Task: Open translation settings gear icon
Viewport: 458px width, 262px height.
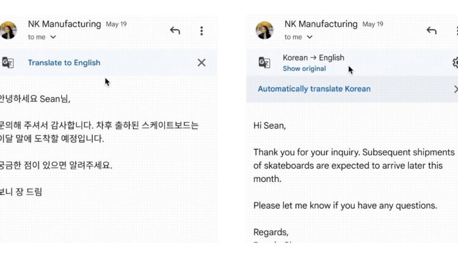Action: (455, 63)
